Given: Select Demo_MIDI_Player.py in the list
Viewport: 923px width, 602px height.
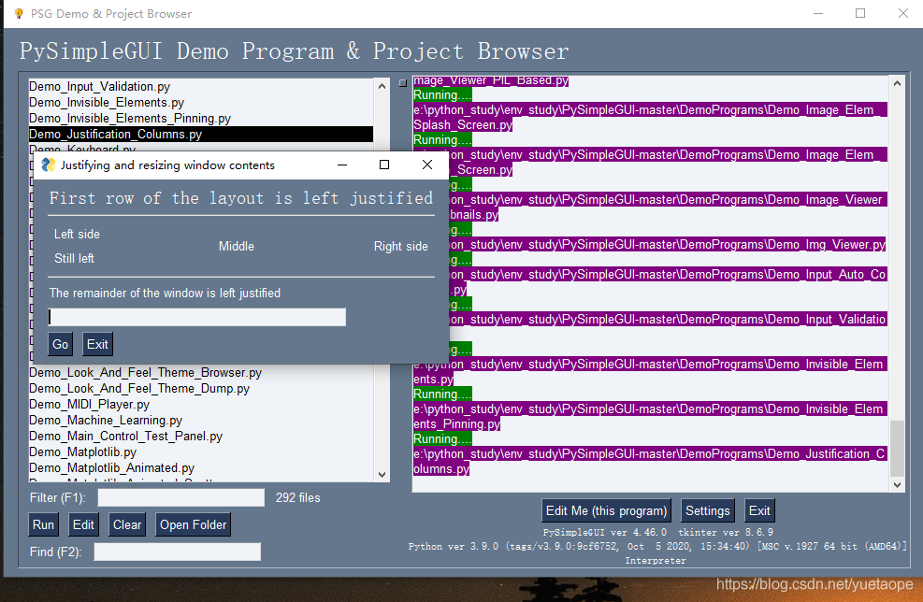Looking at the screenshot, I should pos(201,404).
